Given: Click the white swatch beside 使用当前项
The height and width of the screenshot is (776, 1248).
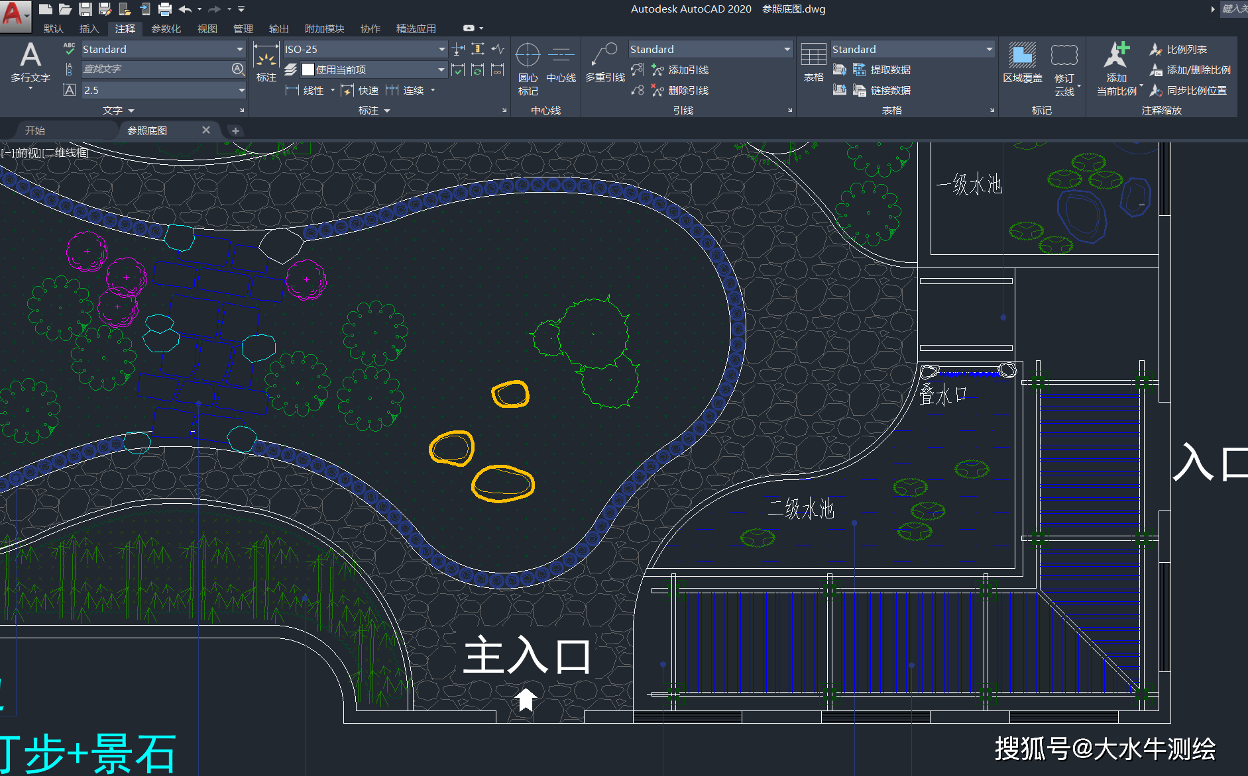Looking at the screenshot, I should pyautogui.click(x=308, y=70).
